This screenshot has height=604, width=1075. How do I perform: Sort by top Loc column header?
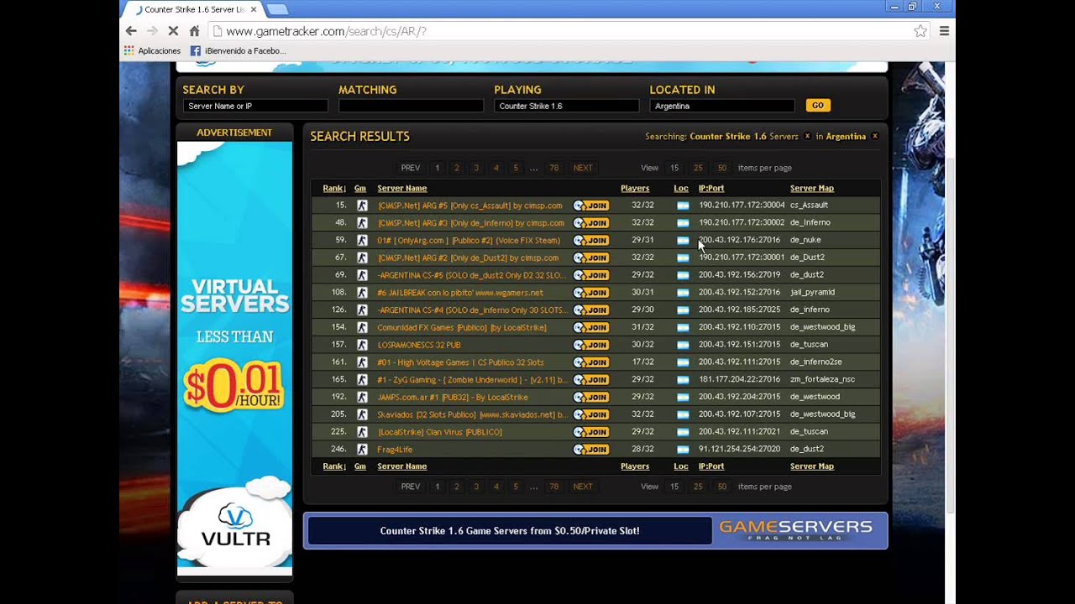[681, 188]
